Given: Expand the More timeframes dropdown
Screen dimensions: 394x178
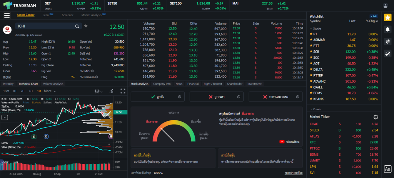Looking at the screenshot, I should click(x=49, y=91).
